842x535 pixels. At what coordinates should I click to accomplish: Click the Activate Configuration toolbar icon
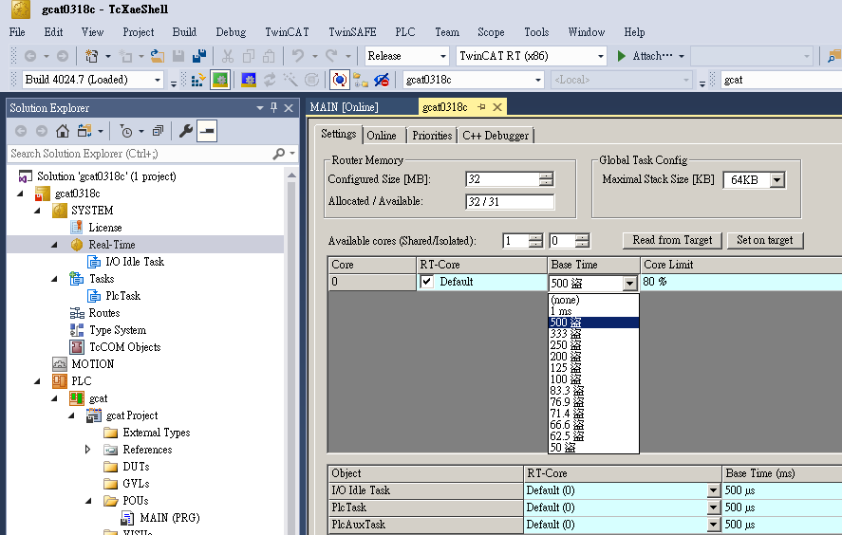[198, 80]
